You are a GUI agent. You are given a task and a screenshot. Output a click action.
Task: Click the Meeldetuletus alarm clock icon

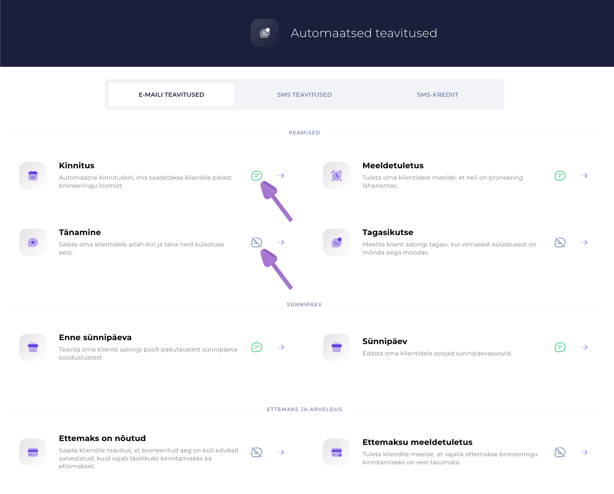tap(336, 176)
